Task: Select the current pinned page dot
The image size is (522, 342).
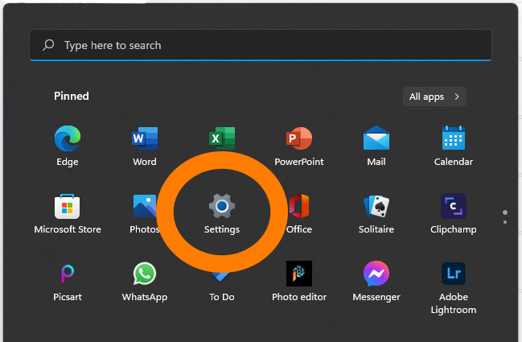Action: click(x=505, y=212)
